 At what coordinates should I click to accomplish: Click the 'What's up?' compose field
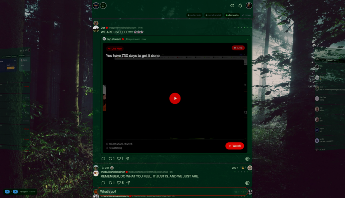tap(167, 192)
